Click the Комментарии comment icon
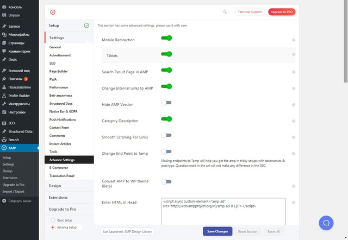348x240 pixels. pyautogui.click(x=4, y=51)
